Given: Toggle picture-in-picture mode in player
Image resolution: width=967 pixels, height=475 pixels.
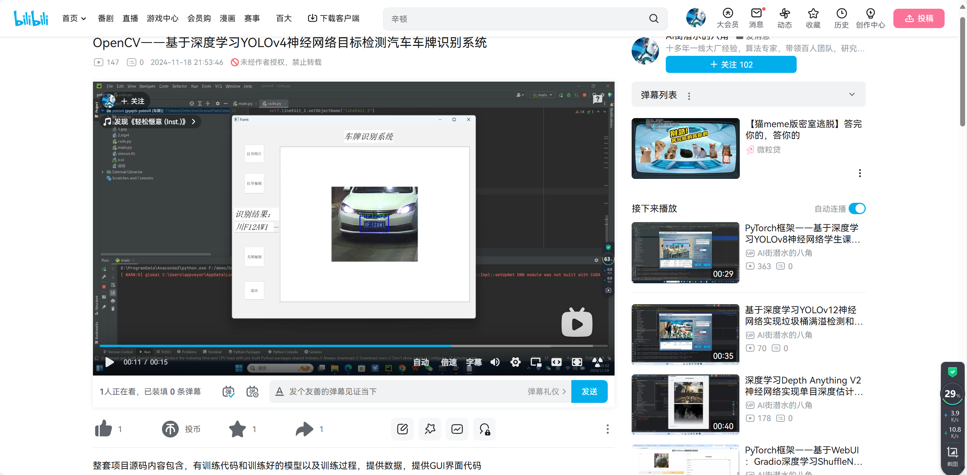Looking at the screenshot, I should pos(536,362).
